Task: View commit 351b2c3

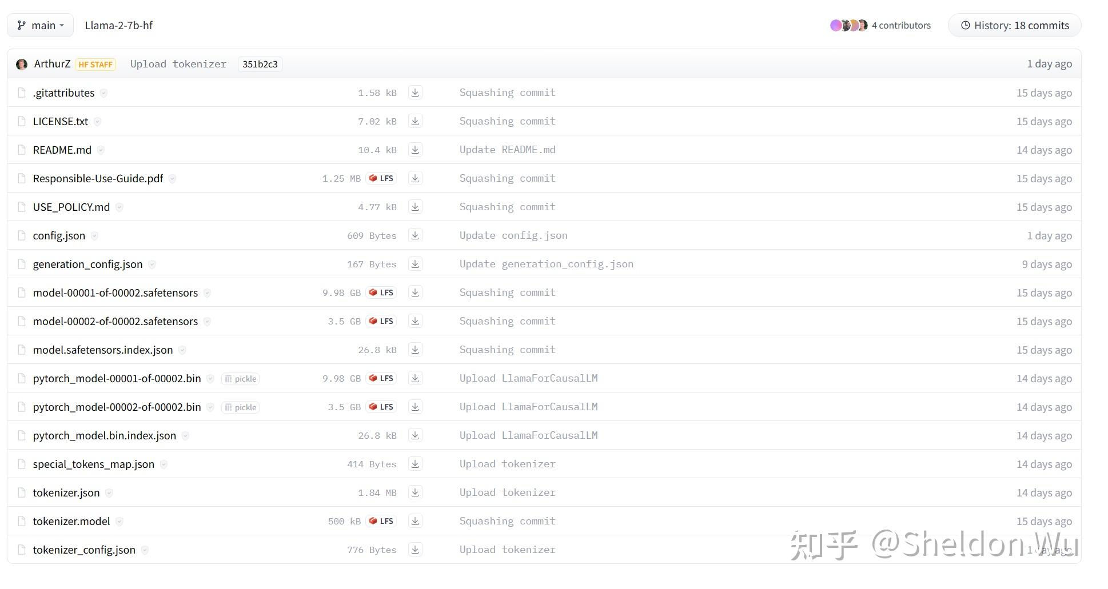Action: click(260, 64)
